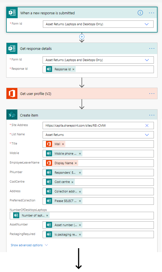
Task: Expand Form Id dropdown in trigger step
Action: pos(147,24)
